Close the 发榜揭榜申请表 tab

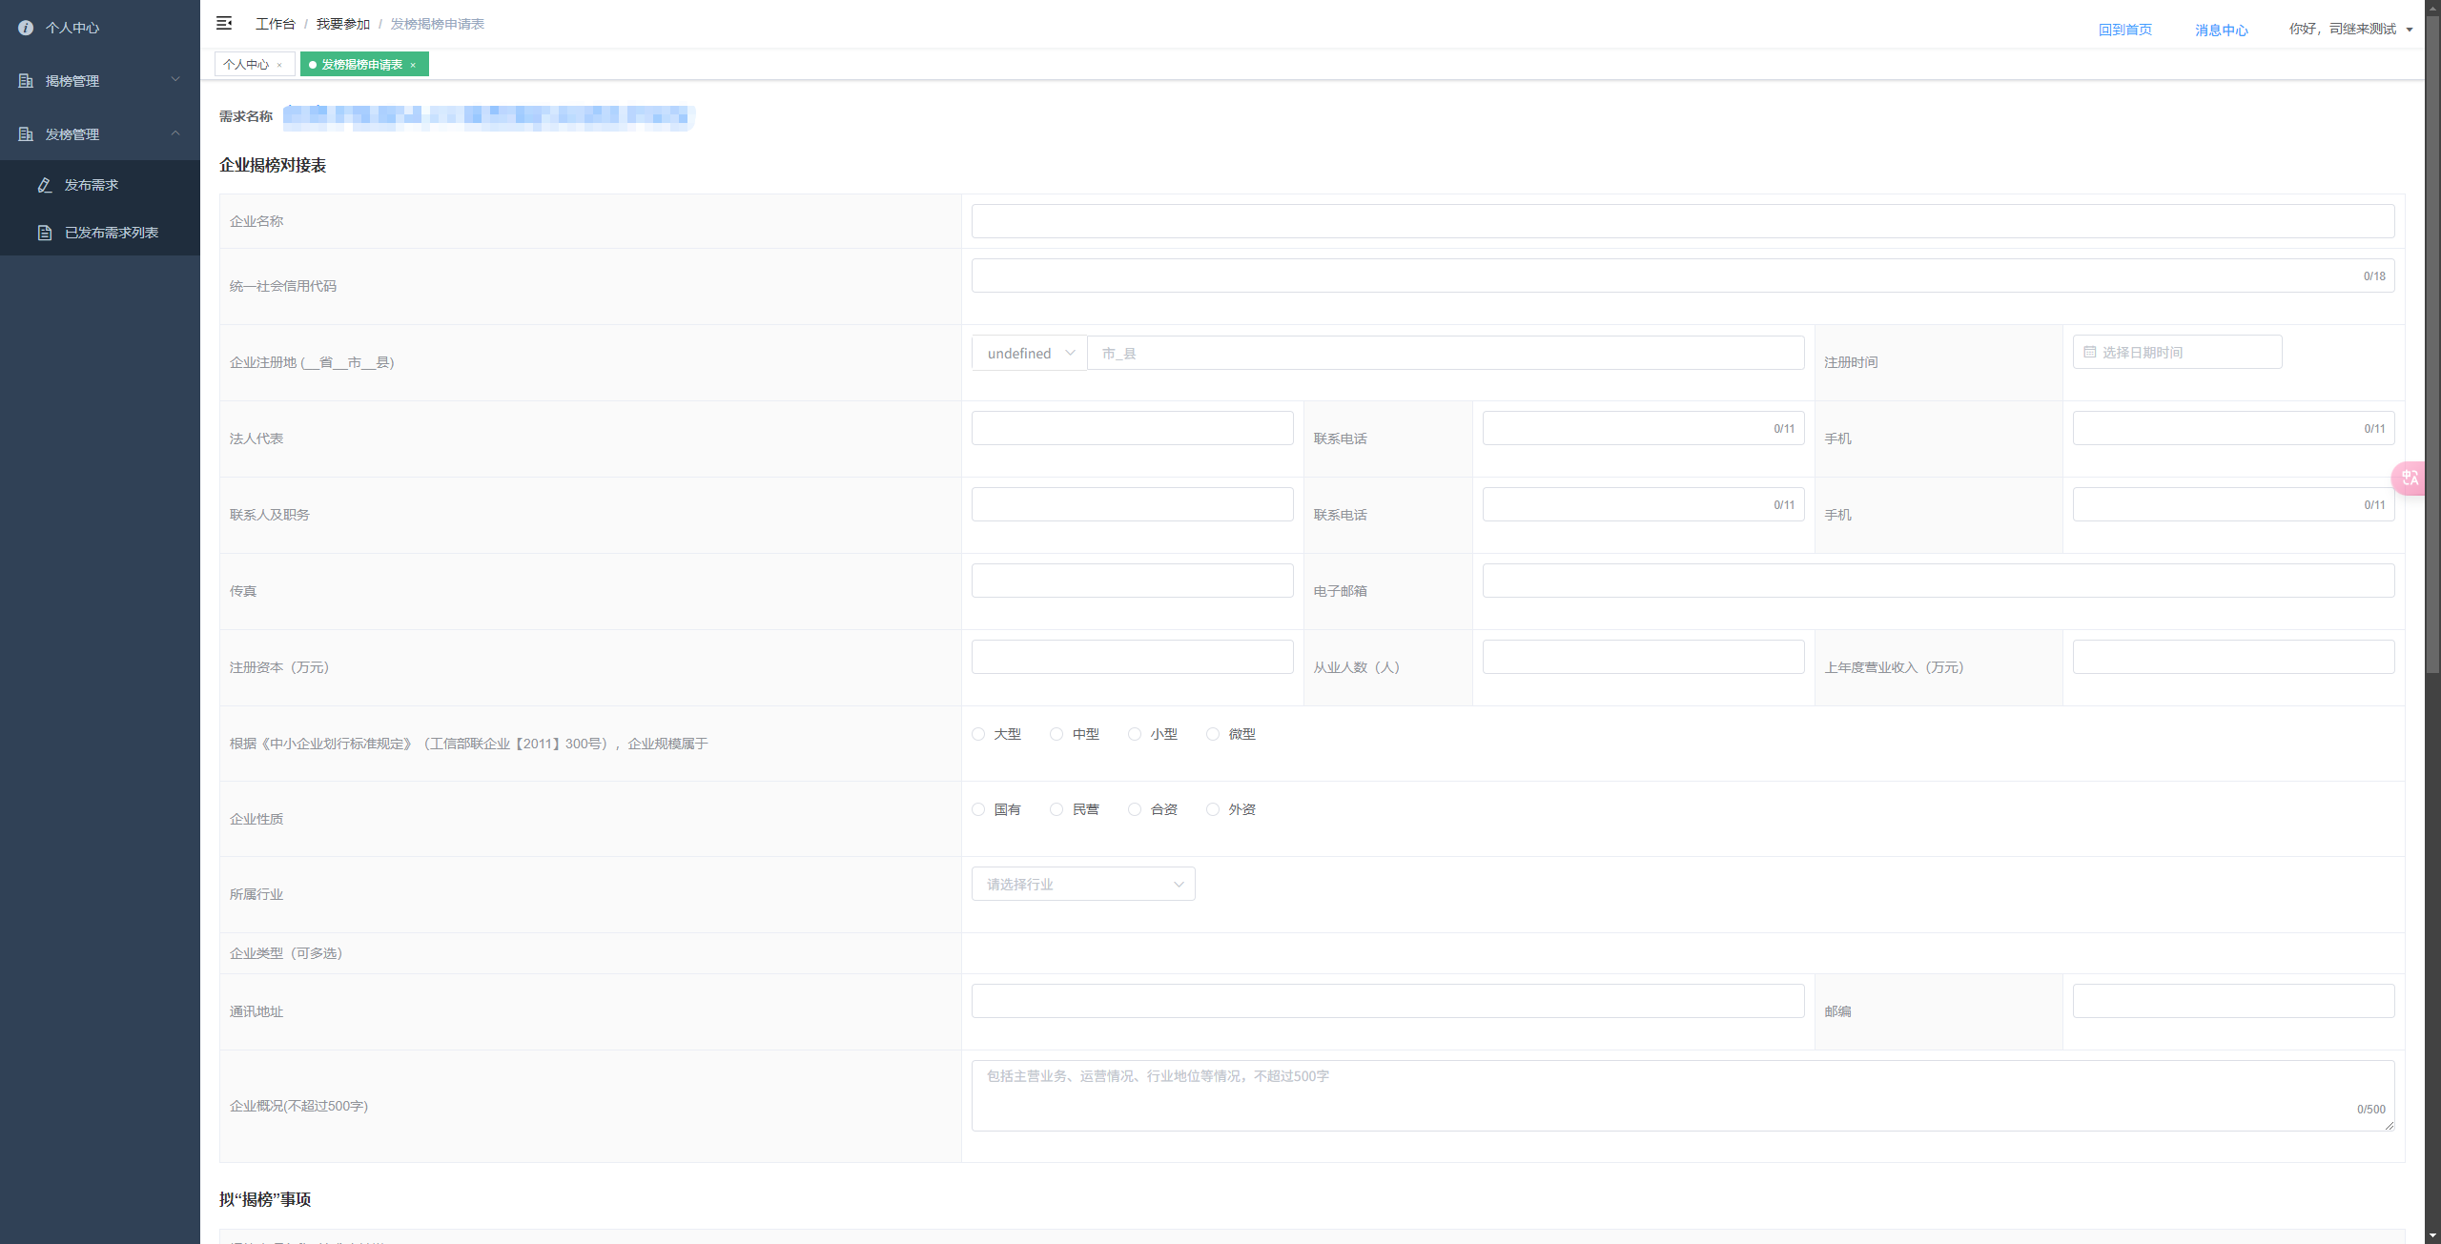tap(413, 65)
